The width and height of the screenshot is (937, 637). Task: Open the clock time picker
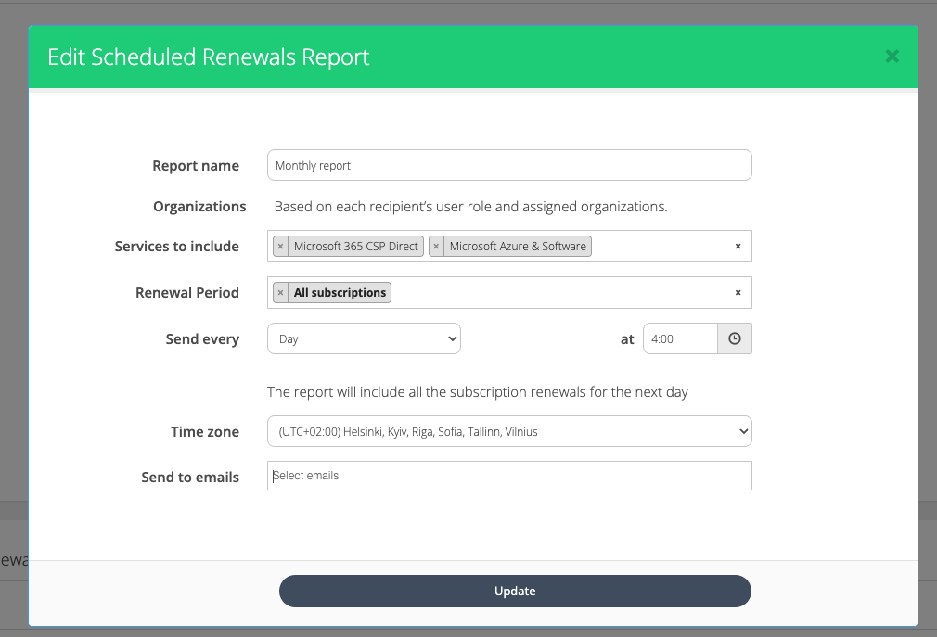(x=734, y=338)
